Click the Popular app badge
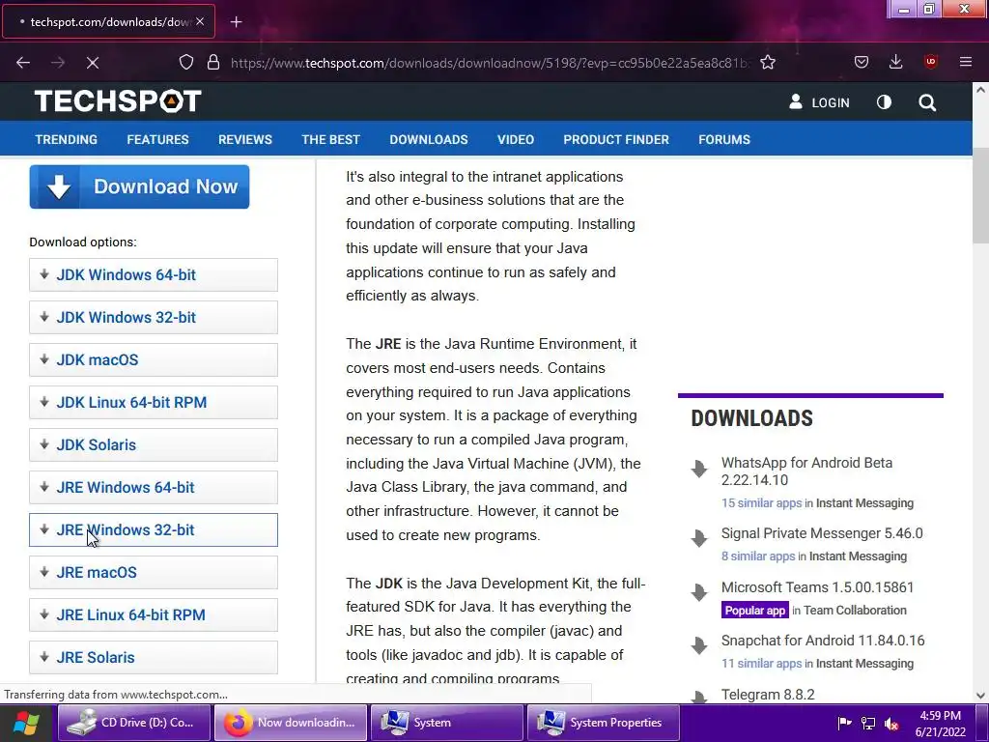Screen dimensions: 989x742 point(755,611)
